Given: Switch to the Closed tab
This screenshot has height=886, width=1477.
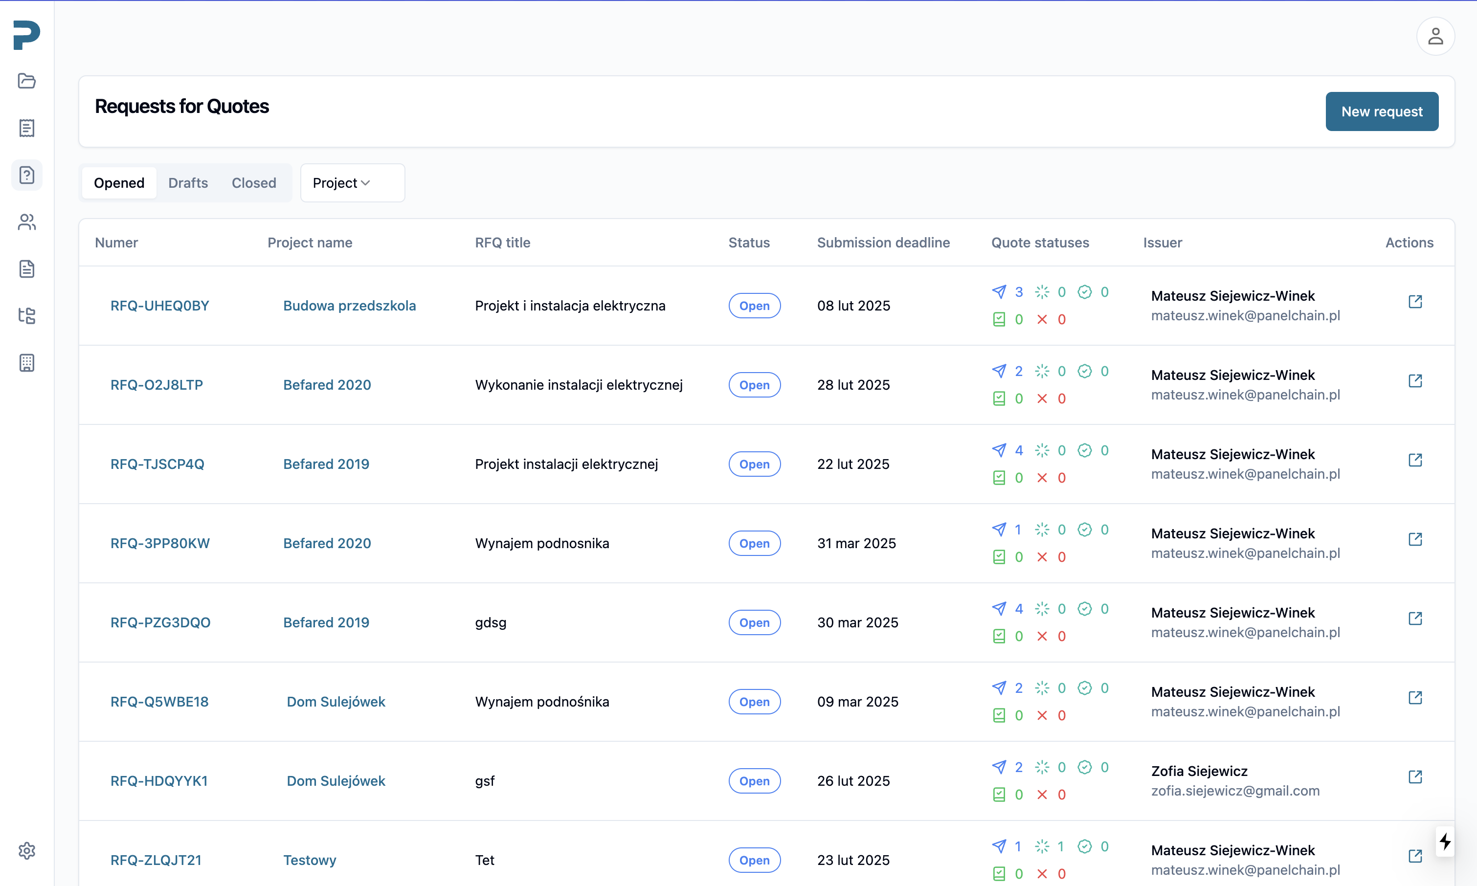Looking at the screenshot, I should (254, 183).
